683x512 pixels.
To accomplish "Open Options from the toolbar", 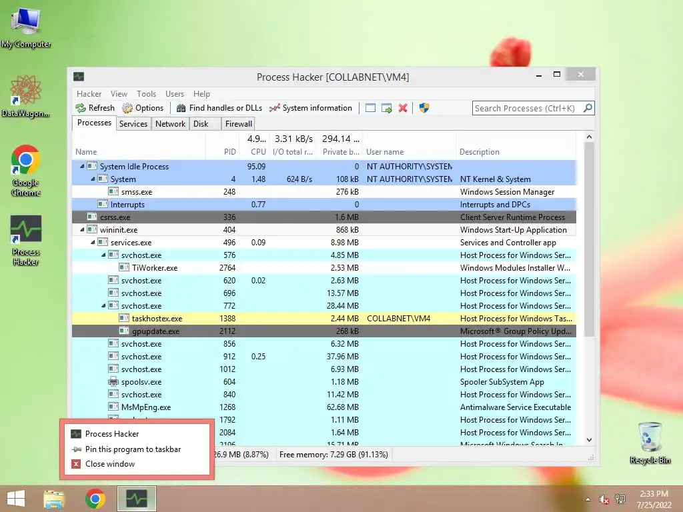I will pyautogui.click(x=143, y=108).
